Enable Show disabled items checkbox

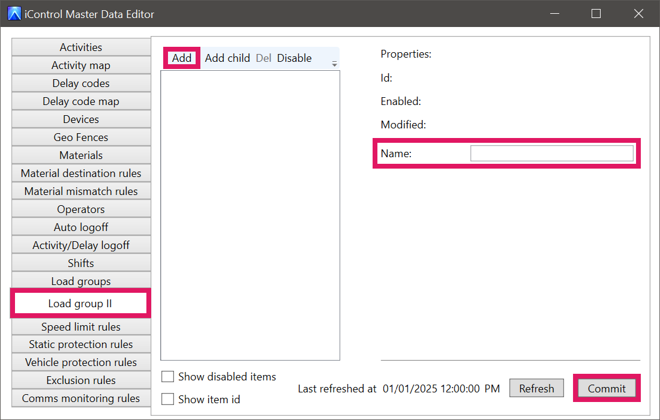pos(167,377)
